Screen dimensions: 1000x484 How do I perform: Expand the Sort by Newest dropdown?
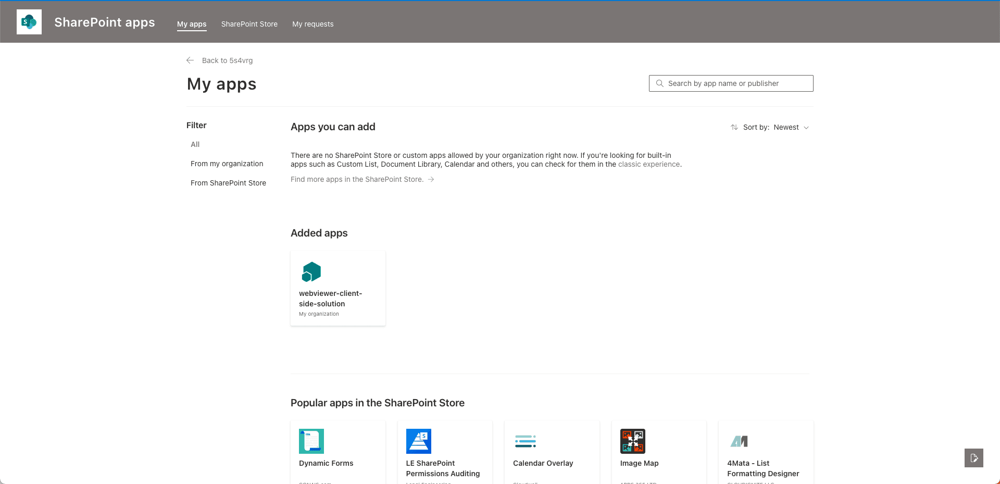(x=791, y=127)
